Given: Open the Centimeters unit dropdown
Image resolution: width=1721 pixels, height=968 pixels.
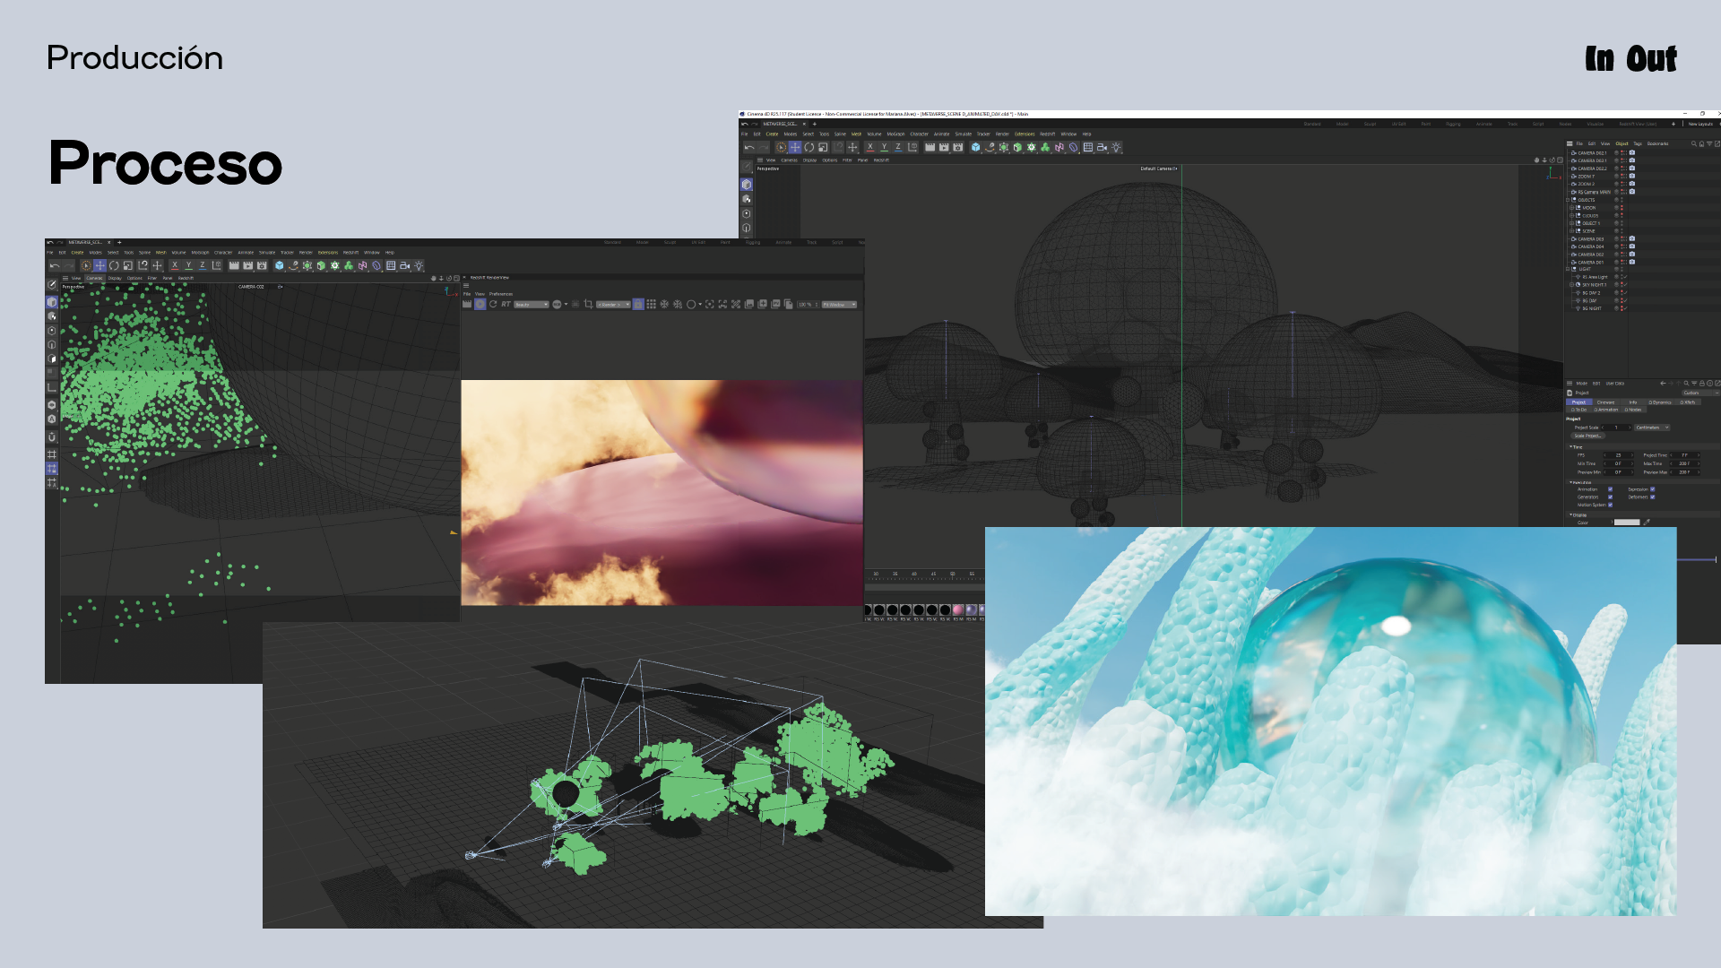Looking at the screenshot, I should click(x=1651, y=428).
